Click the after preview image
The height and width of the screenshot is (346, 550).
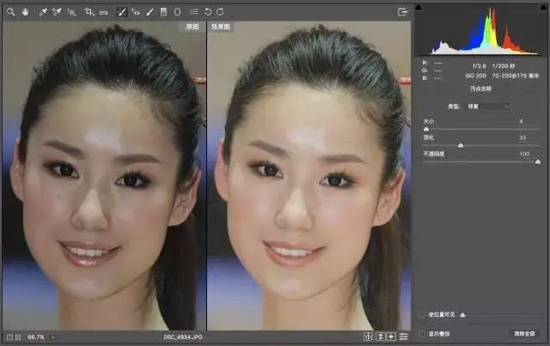pyautogui.click(x=309, y=176)
